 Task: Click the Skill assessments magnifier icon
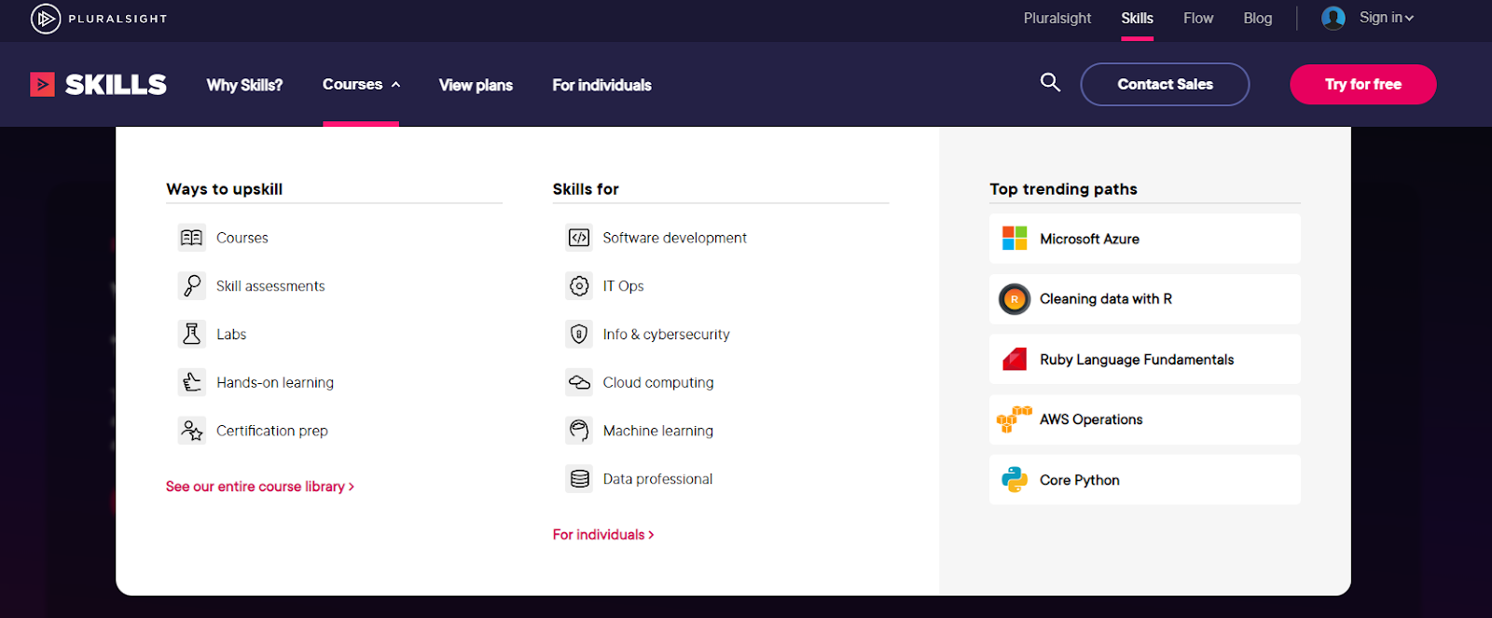click(x=192, y=286)
